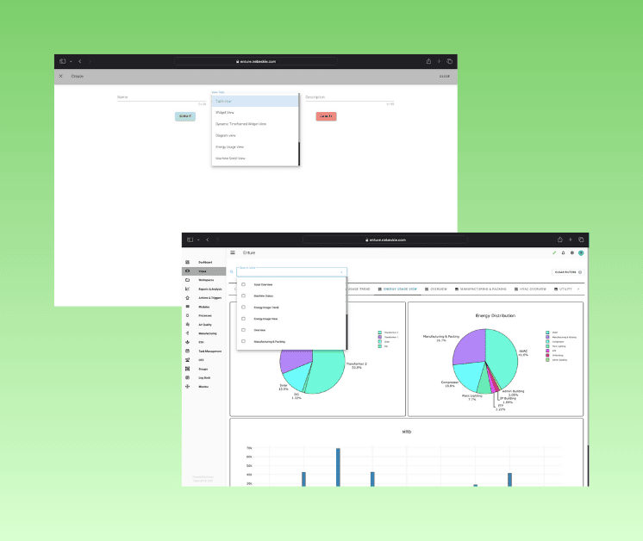Screen dimensions: 643x541
Task: Check the Energy Usage Trend checkbox
Action: click(244, 308)
